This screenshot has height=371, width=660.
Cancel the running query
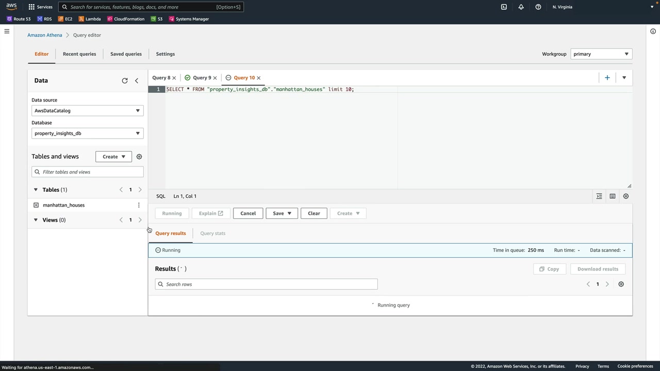pos(248,213)
